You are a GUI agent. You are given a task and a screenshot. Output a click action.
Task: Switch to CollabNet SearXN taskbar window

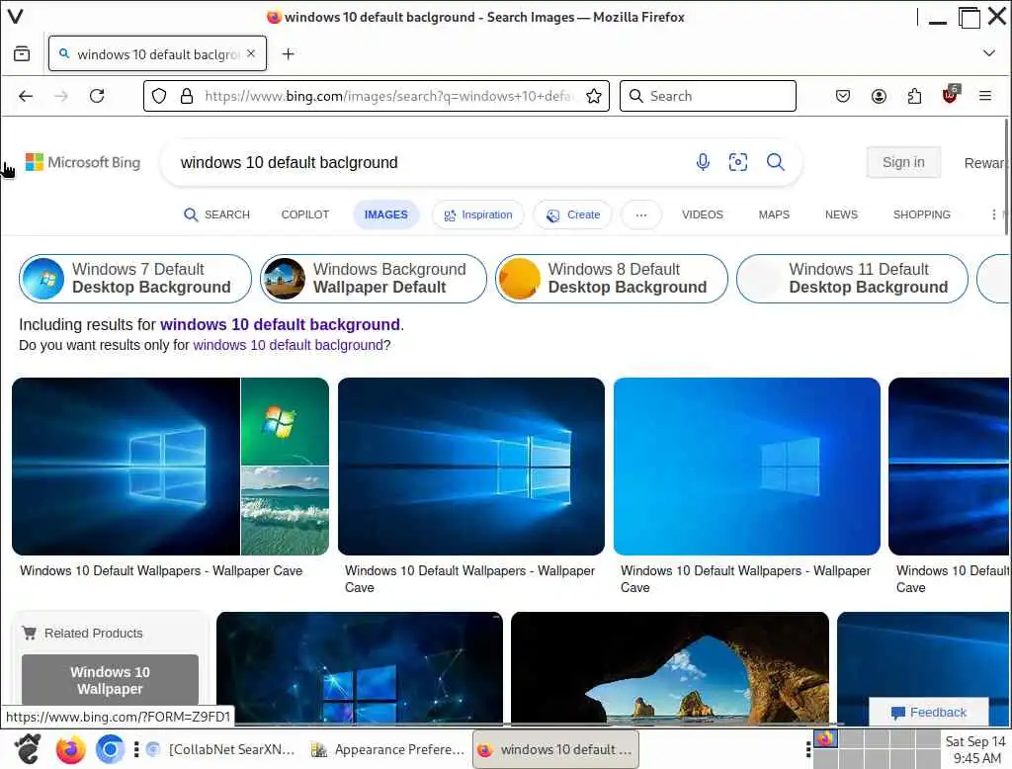point(220,749)
